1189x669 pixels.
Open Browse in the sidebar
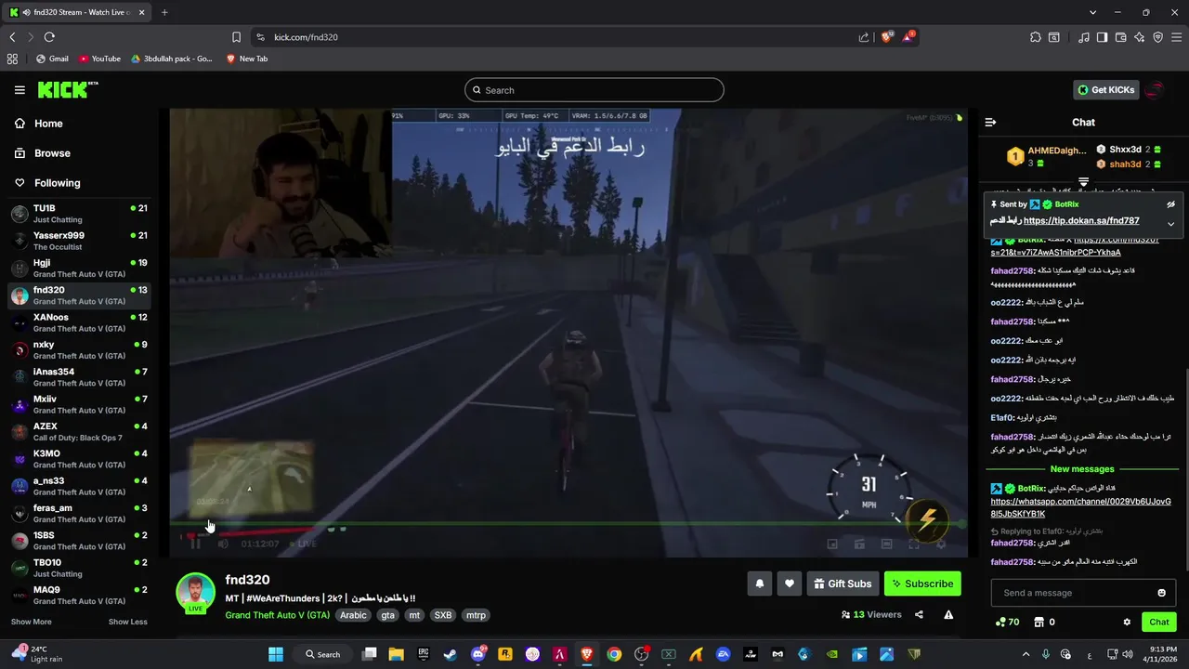coord(52,153)
